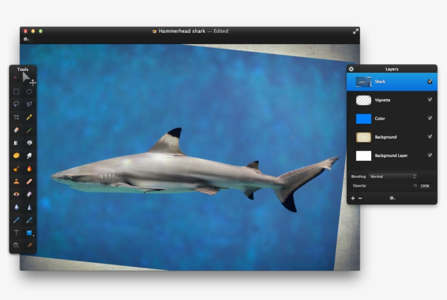Image resolution: width=447 pixels, height=300 pixels.
Task: Select the Eyedropper tool
Action: tap(29, 245)
